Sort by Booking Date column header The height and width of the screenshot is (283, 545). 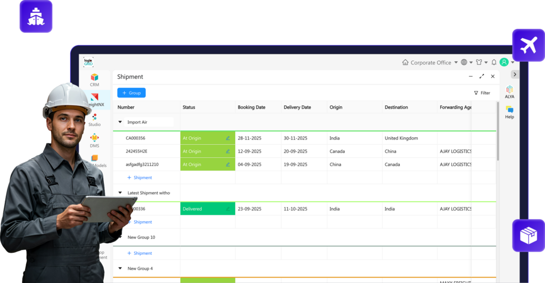(x=252, y=107)
